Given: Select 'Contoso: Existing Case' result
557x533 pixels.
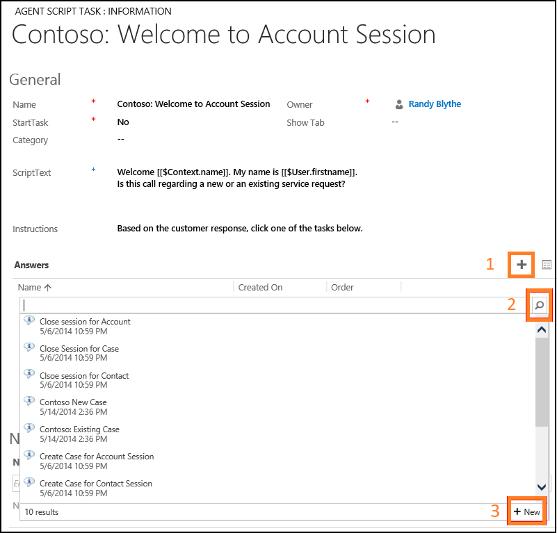Looking at the screenshot, I should point(79,434).
